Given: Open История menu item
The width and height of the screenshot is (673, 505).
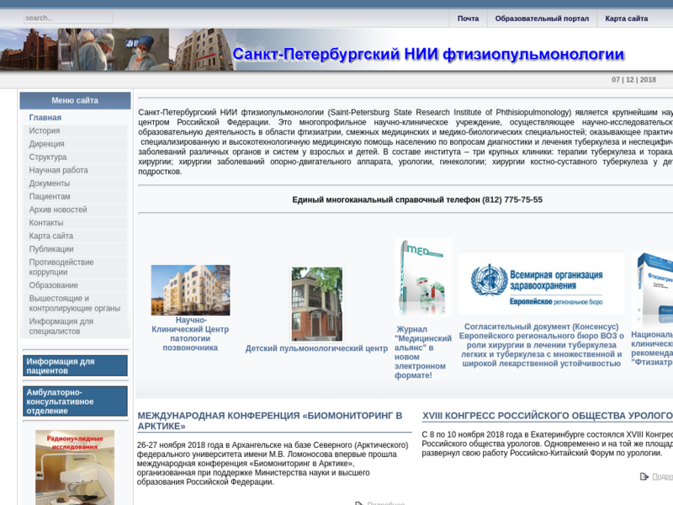Looking at the screenshot, I should [75, 131].
